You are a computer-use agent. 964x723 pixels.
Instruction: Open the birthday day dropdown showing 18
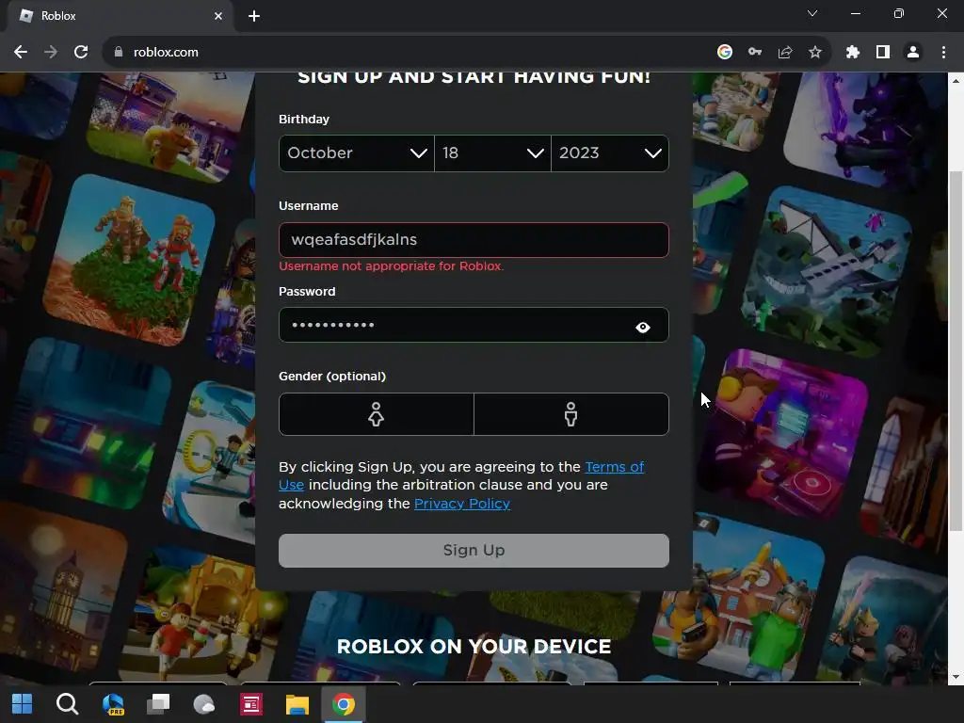click(492, 153)
